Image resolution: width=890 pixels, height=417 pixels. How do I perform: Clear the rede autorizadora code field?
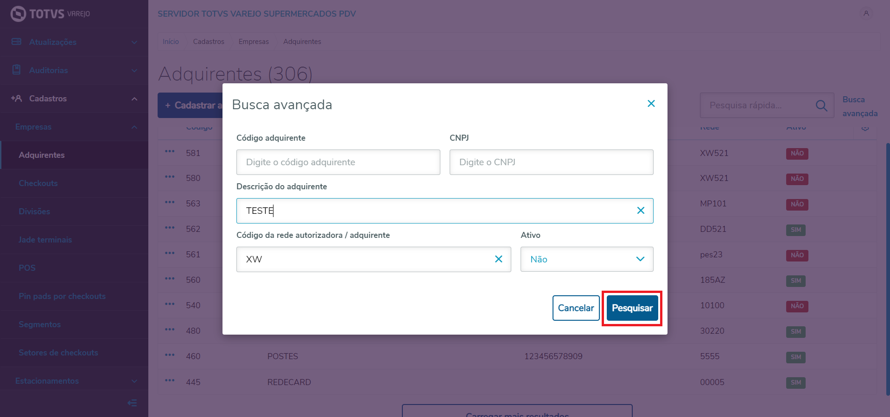point(498,259)
